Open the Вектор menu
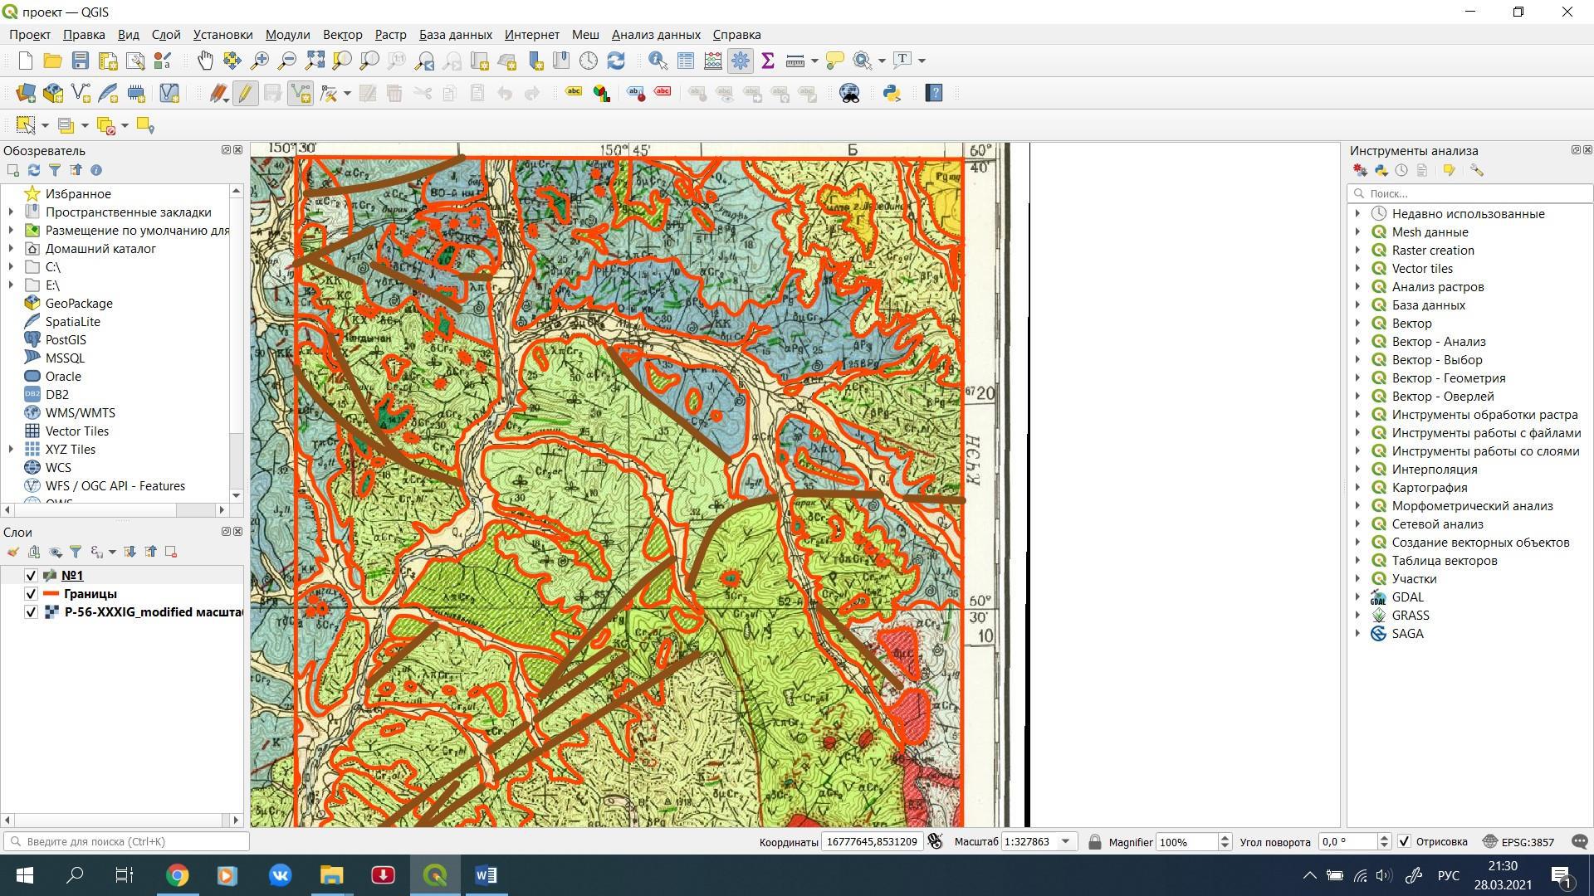This screenshot has width=1594, height=896. [342, 35]
